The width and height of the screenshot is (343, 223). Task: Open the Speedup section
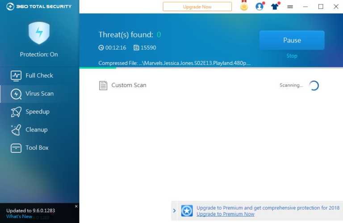pyautogui.click(x=38, y=112)
